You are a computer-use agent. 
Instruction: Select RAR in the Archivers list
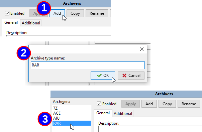coord(72,123)
